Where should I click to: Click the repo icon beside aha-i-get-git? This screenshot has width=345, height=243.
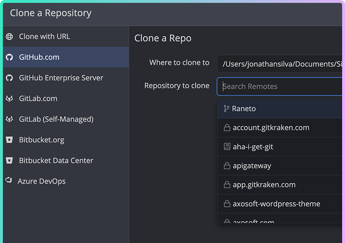[x=227, y=147]
